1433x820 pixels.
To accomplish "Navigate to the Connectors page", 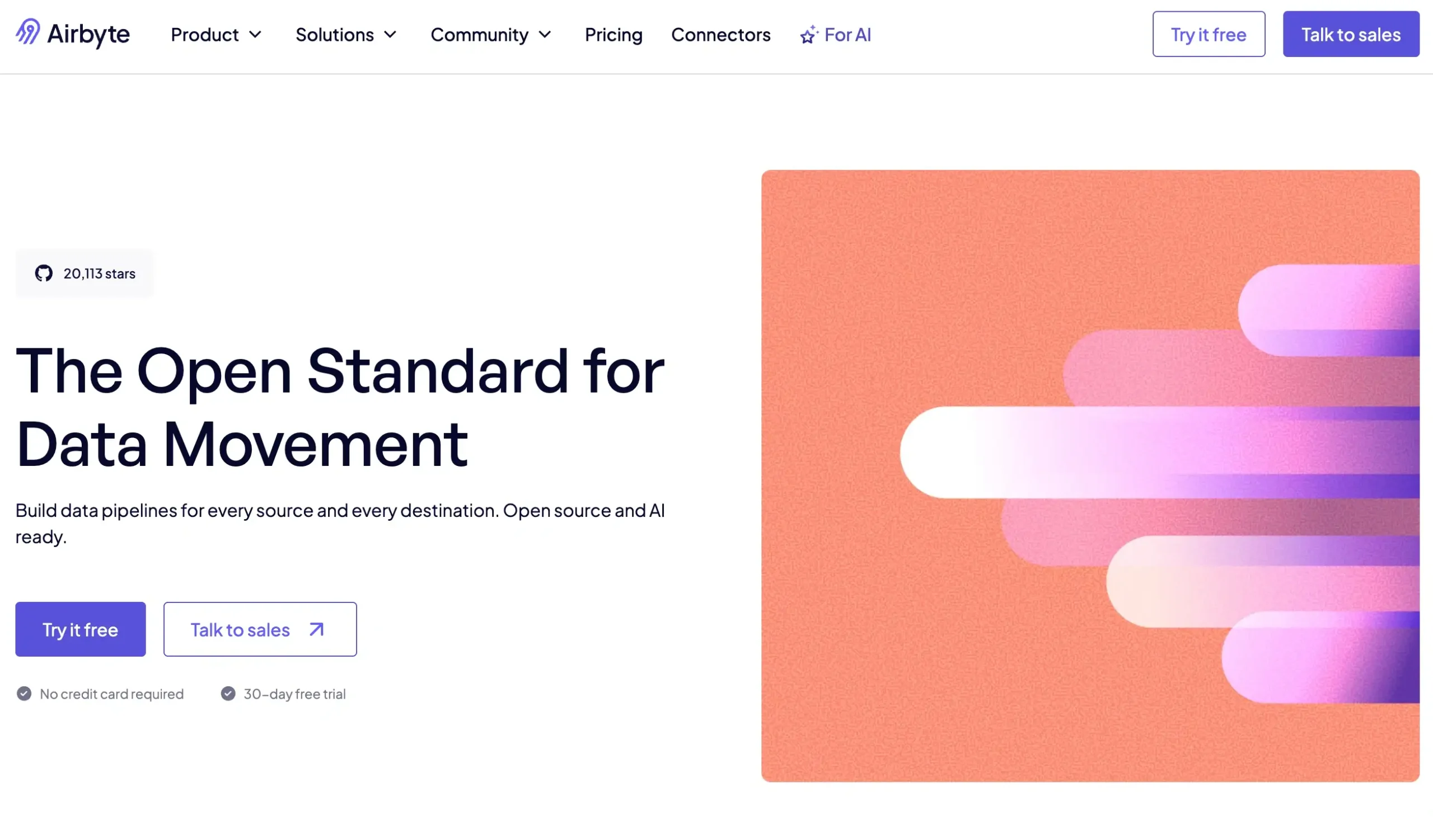I will pos(721,34).
